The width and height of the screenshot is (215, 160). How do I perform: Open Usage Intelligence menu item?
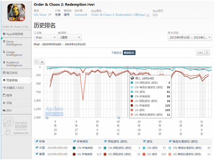point(16,53)
